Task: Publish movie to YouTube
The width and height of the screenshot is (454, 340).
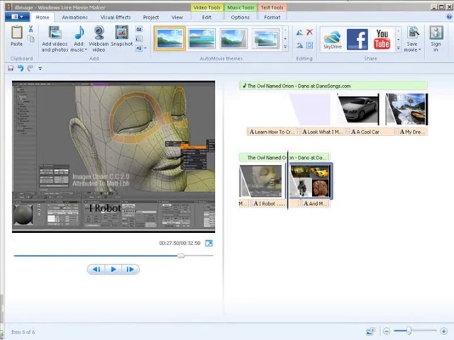Action: pos(382,40)
